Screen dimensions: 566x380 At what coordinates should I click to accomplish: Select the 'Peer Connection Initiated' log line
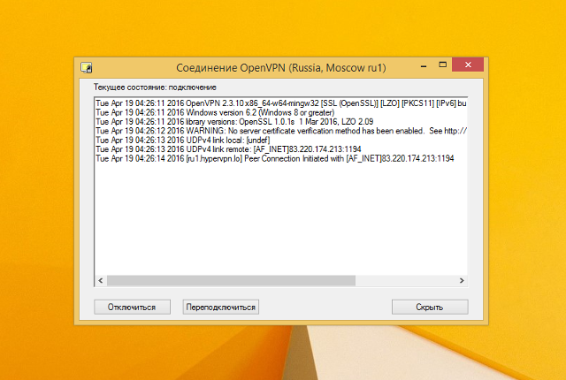[275, 159]
